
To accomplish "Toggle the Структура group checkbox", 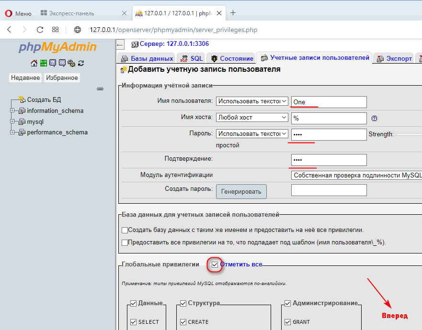I will [183, 303].
